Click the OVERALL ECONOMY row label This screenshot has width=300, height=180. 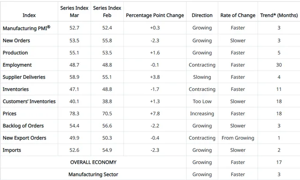[x=93, y=162]
